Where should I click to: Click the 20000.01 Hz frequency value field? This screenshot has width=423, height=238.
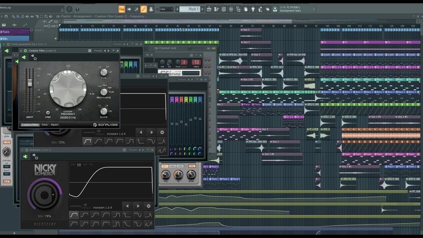(x=68, y=117)
